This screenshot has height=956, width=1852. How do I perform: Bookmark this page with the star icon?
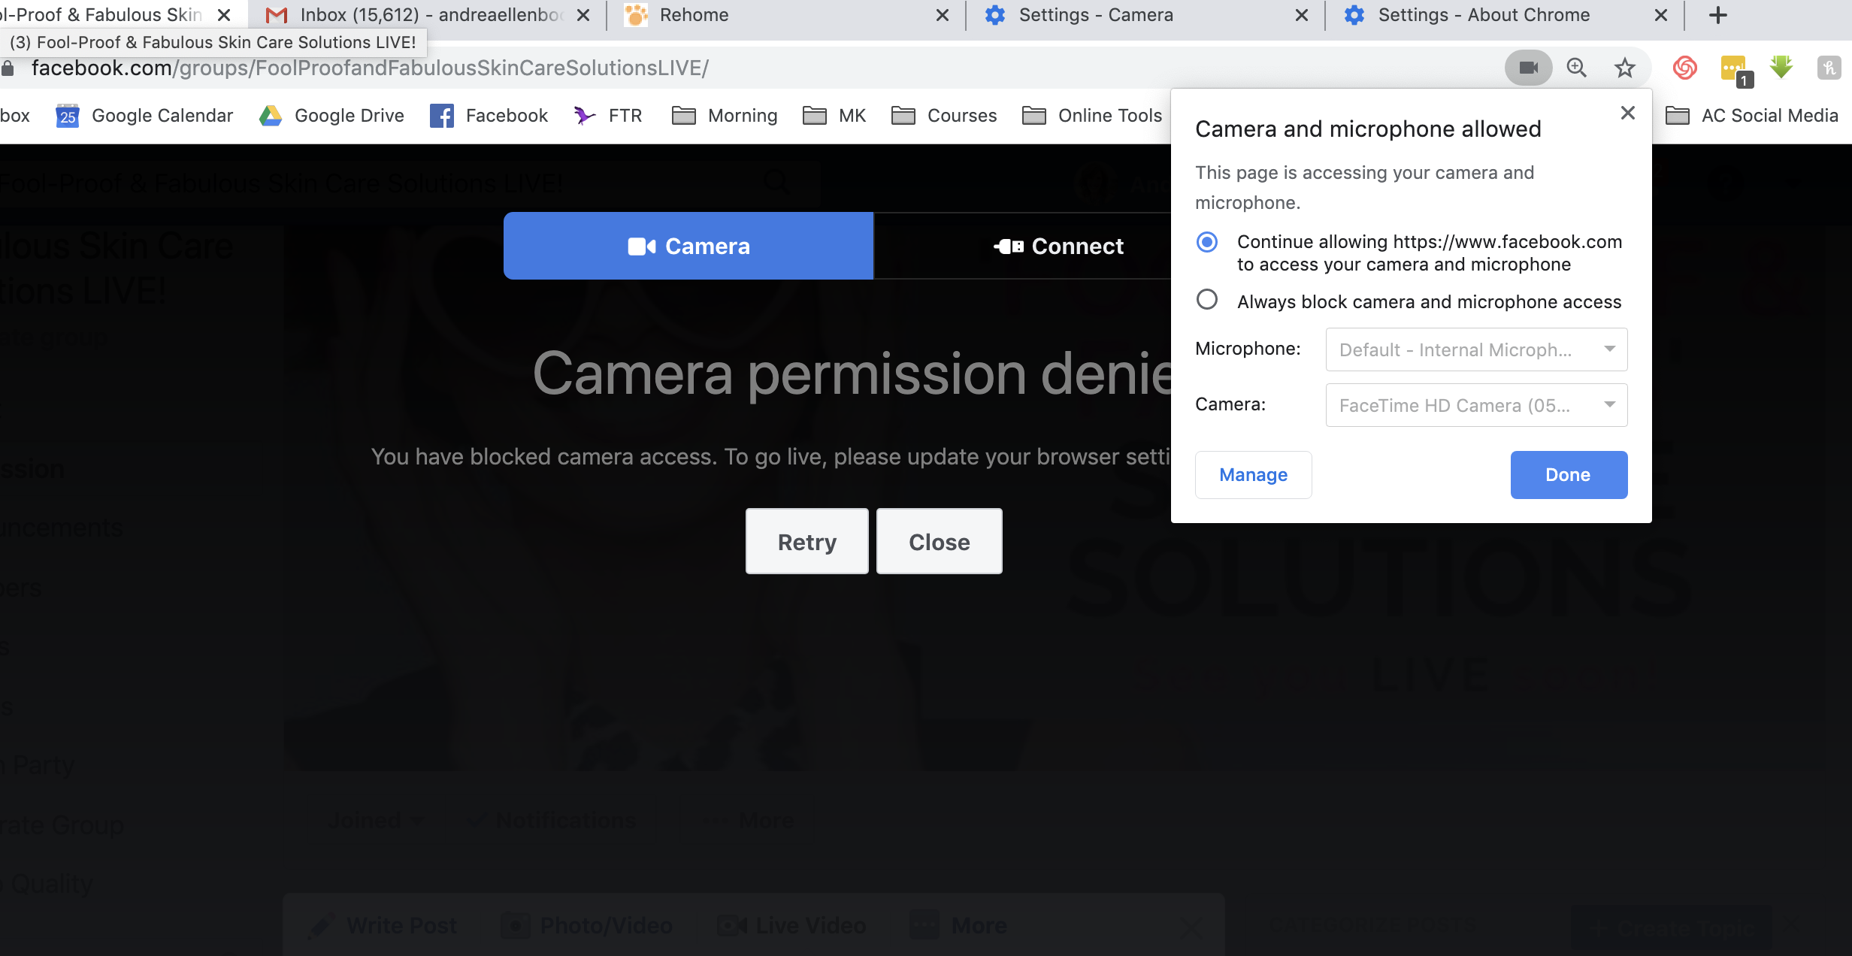coord(1624,68)
